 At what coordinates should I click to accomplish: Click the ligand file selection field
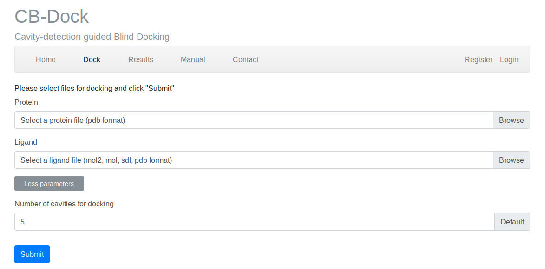(x=254, y=160)
